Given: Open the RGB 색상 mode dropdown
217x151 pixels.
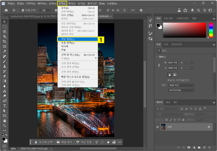Looking at the screenshot, I should (181, 85).
